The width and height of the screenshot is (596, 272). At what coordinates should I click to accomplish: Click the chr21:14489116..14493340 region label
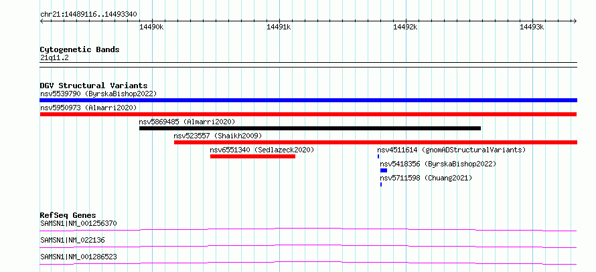[x=88, y=15]
